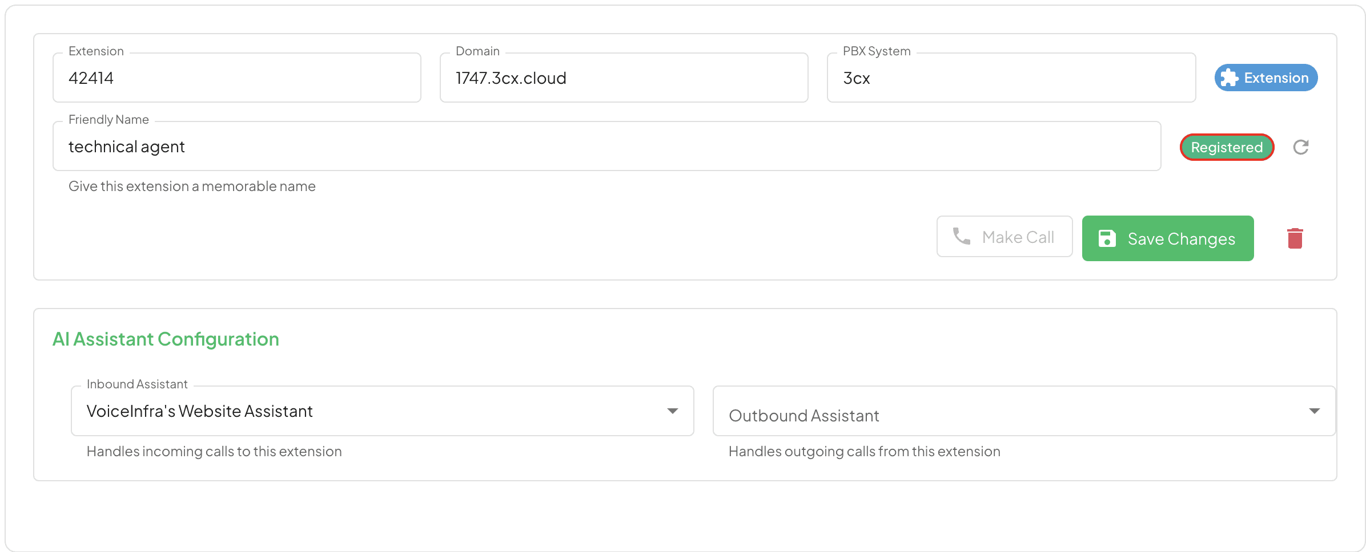Viewport: 1366px width, 552px height.
Task: Click the phone handset icon
Action: click(962, 236)
